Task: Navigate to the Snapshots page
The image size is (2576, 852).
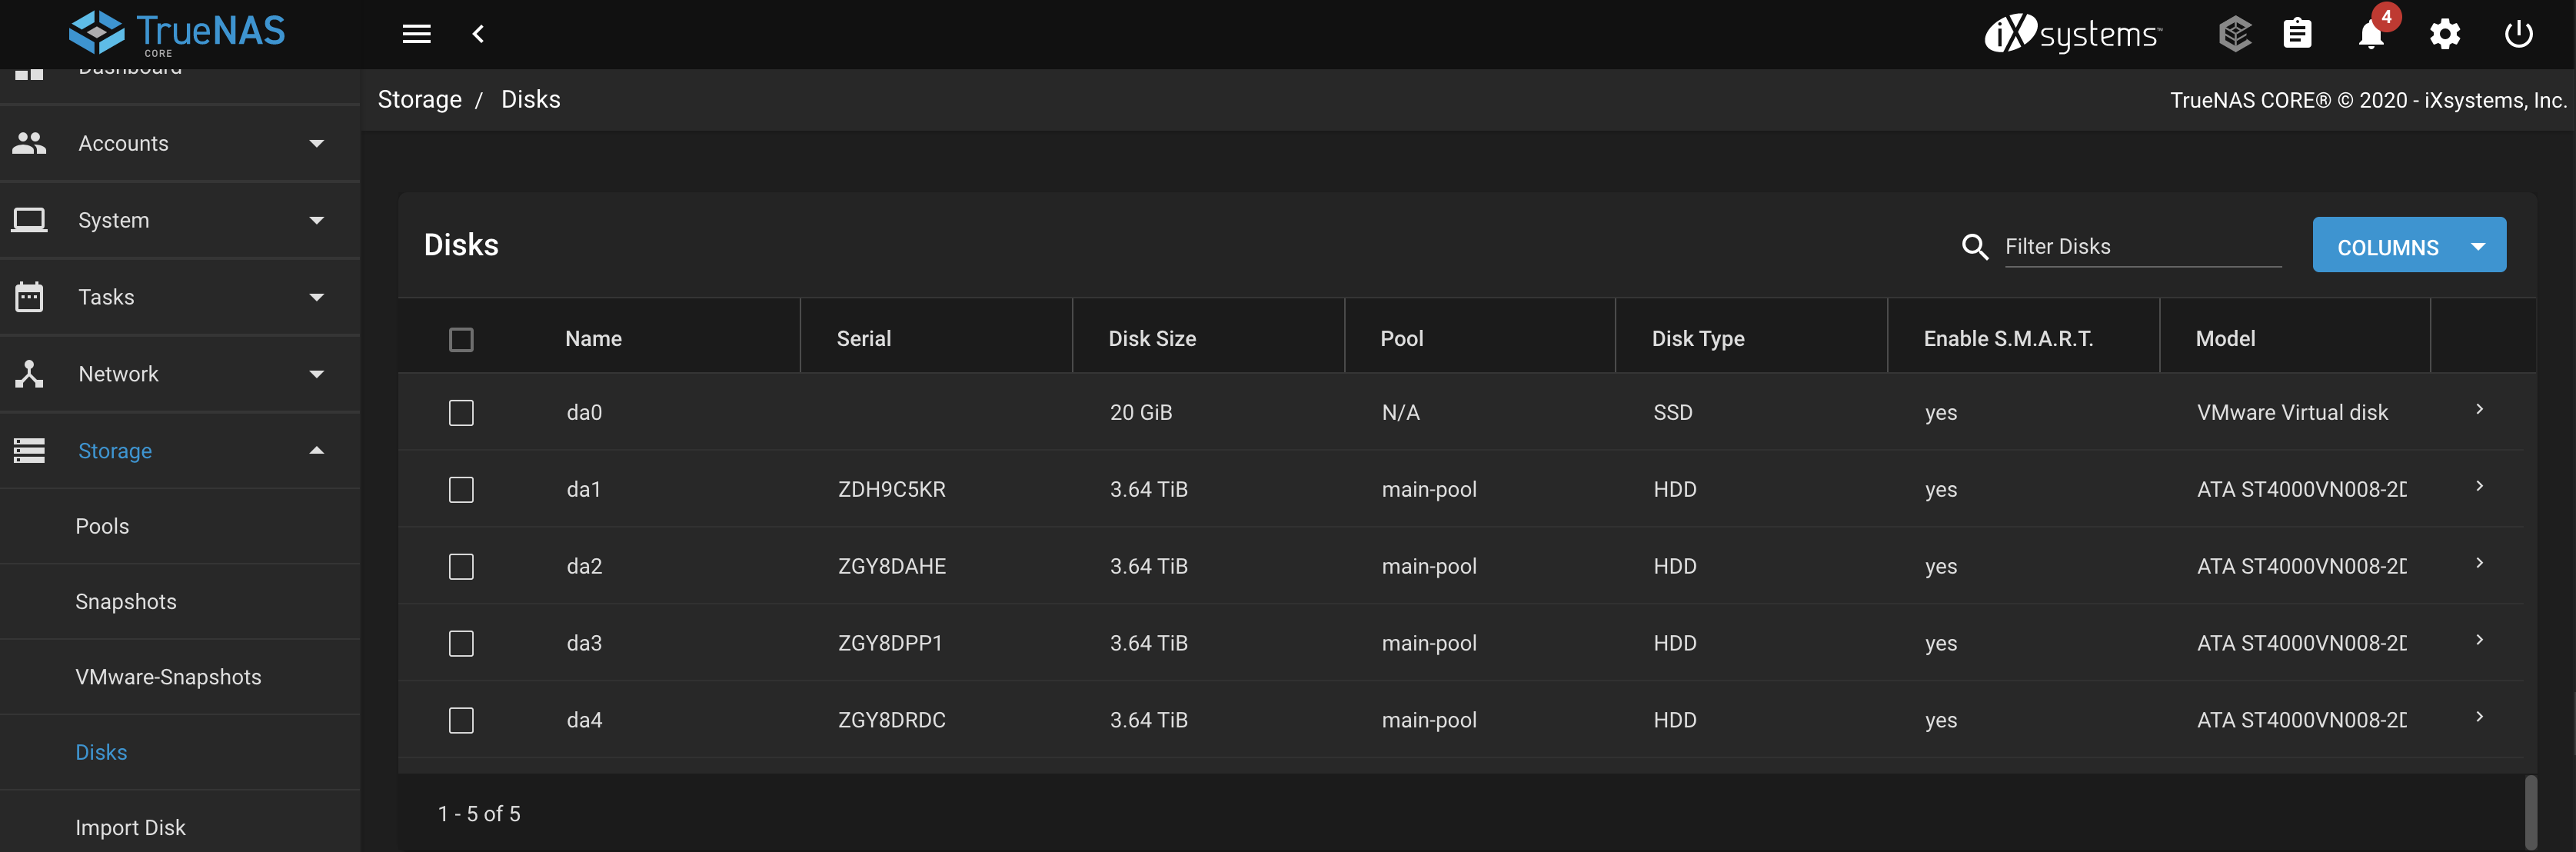Action: tap(126, 601)
